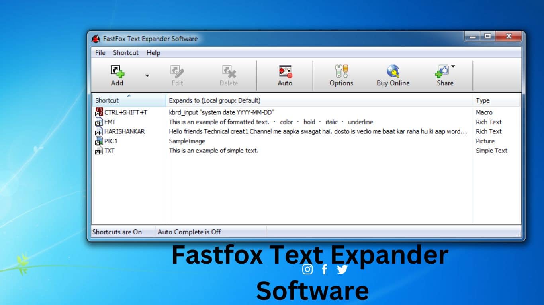
Task: Click the Buy Online globe icon
Action: pos(393,71)
